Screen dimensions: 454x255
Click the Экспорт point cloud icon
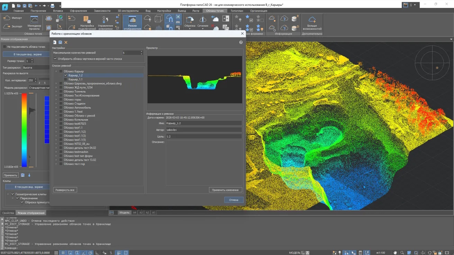(x=6, y=27)
